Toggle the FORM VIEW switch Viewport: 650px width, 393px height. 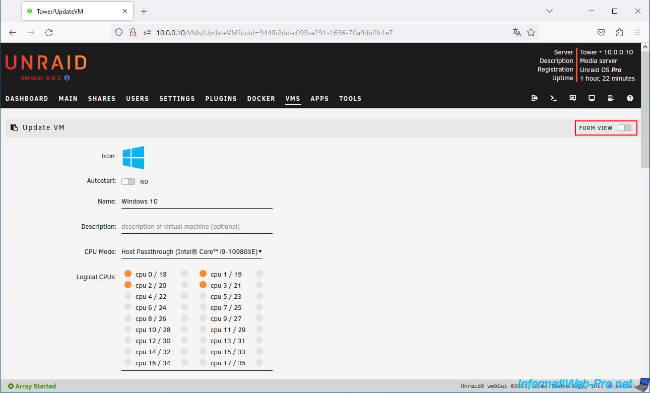coord(624,128)
